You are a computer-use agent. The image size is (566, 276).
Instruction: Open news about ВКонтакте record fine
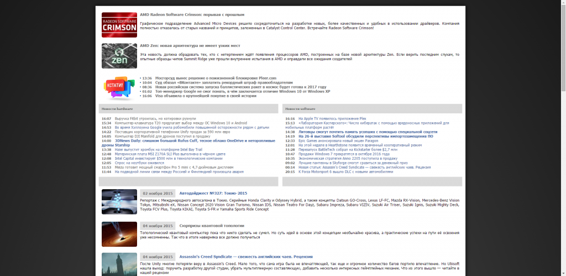(x=224, y=82)
